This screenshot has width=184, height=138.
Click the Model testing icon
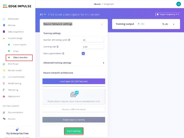(x=4, y=84)
